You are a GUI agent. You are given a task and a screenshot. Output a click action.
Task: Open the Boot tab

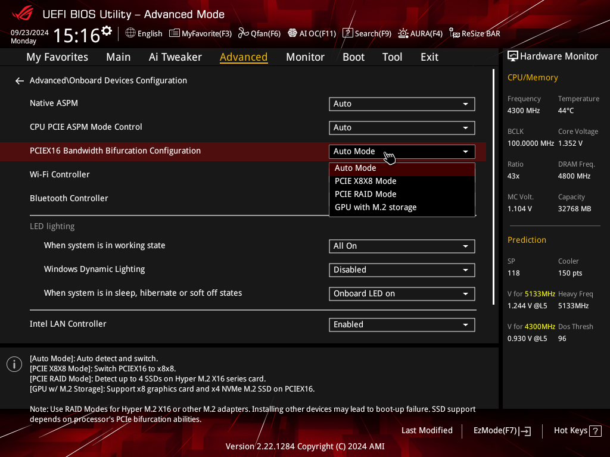tap(353, 57)
